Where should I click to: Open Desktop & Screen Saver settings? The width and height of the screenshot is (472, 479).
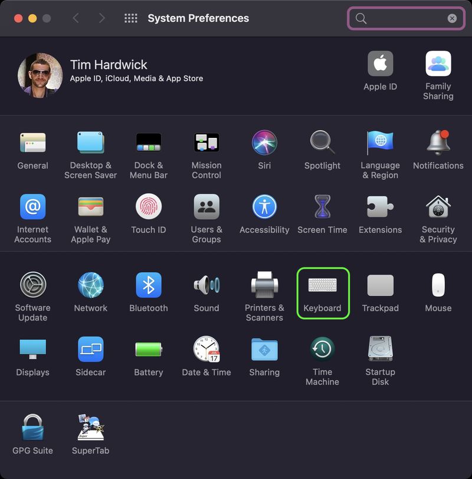tap(90, 143)
